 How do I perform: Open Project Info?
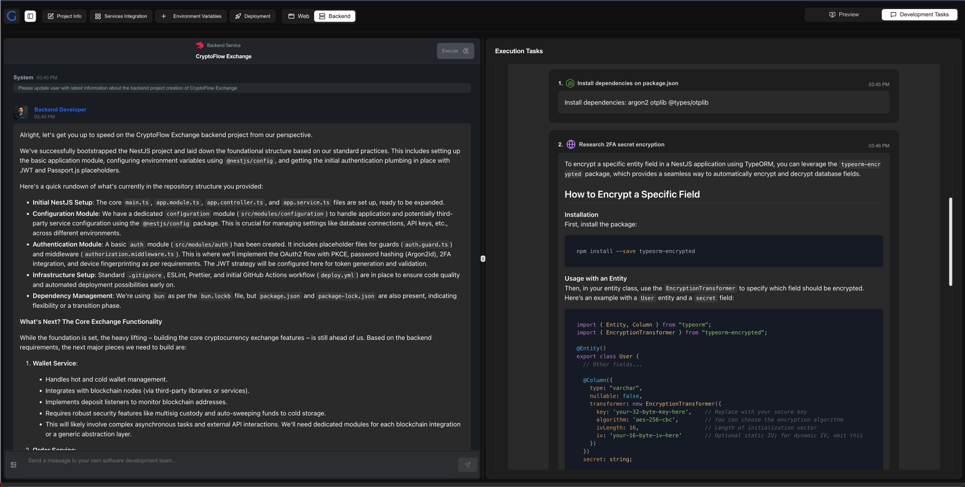(x=64, y=16)
